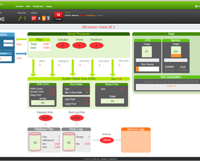Click the Shared Pool panel header

click(112, 85)
